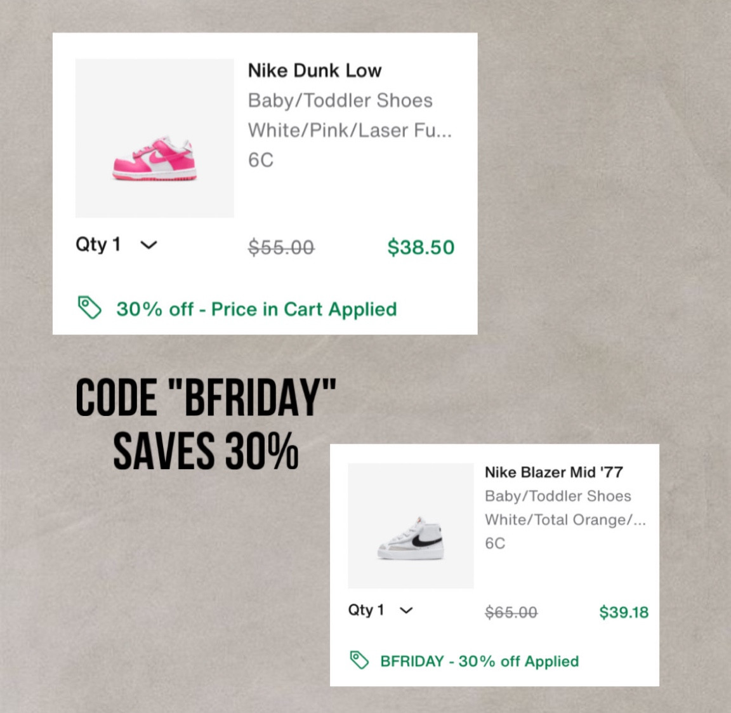Click the crossed-out $55.00 original price
Image resolution: width=731 pixels, height=713 pixels.
[281, 247]
